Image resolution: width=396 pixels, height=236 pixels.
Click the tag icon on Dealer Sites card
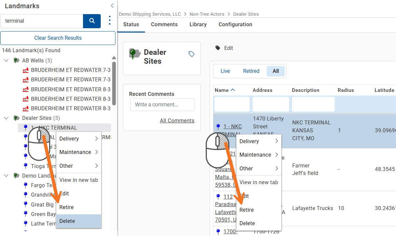[x=192, y=54]
